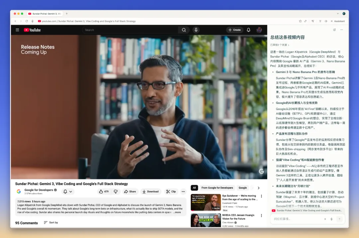Expand description with ...more

click(x=177, y=212)
